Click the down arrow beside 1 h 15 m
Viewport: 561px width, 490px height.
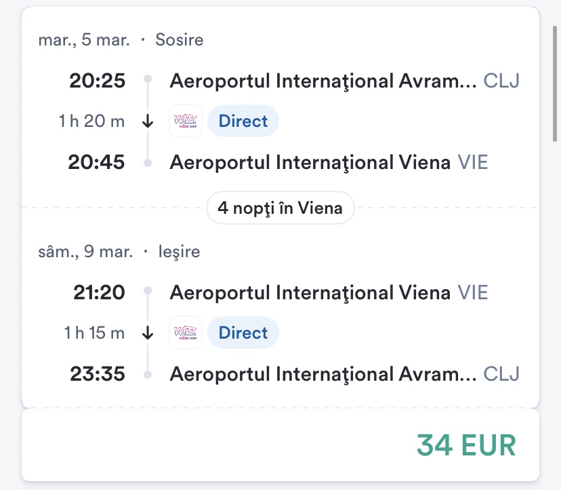148,333
